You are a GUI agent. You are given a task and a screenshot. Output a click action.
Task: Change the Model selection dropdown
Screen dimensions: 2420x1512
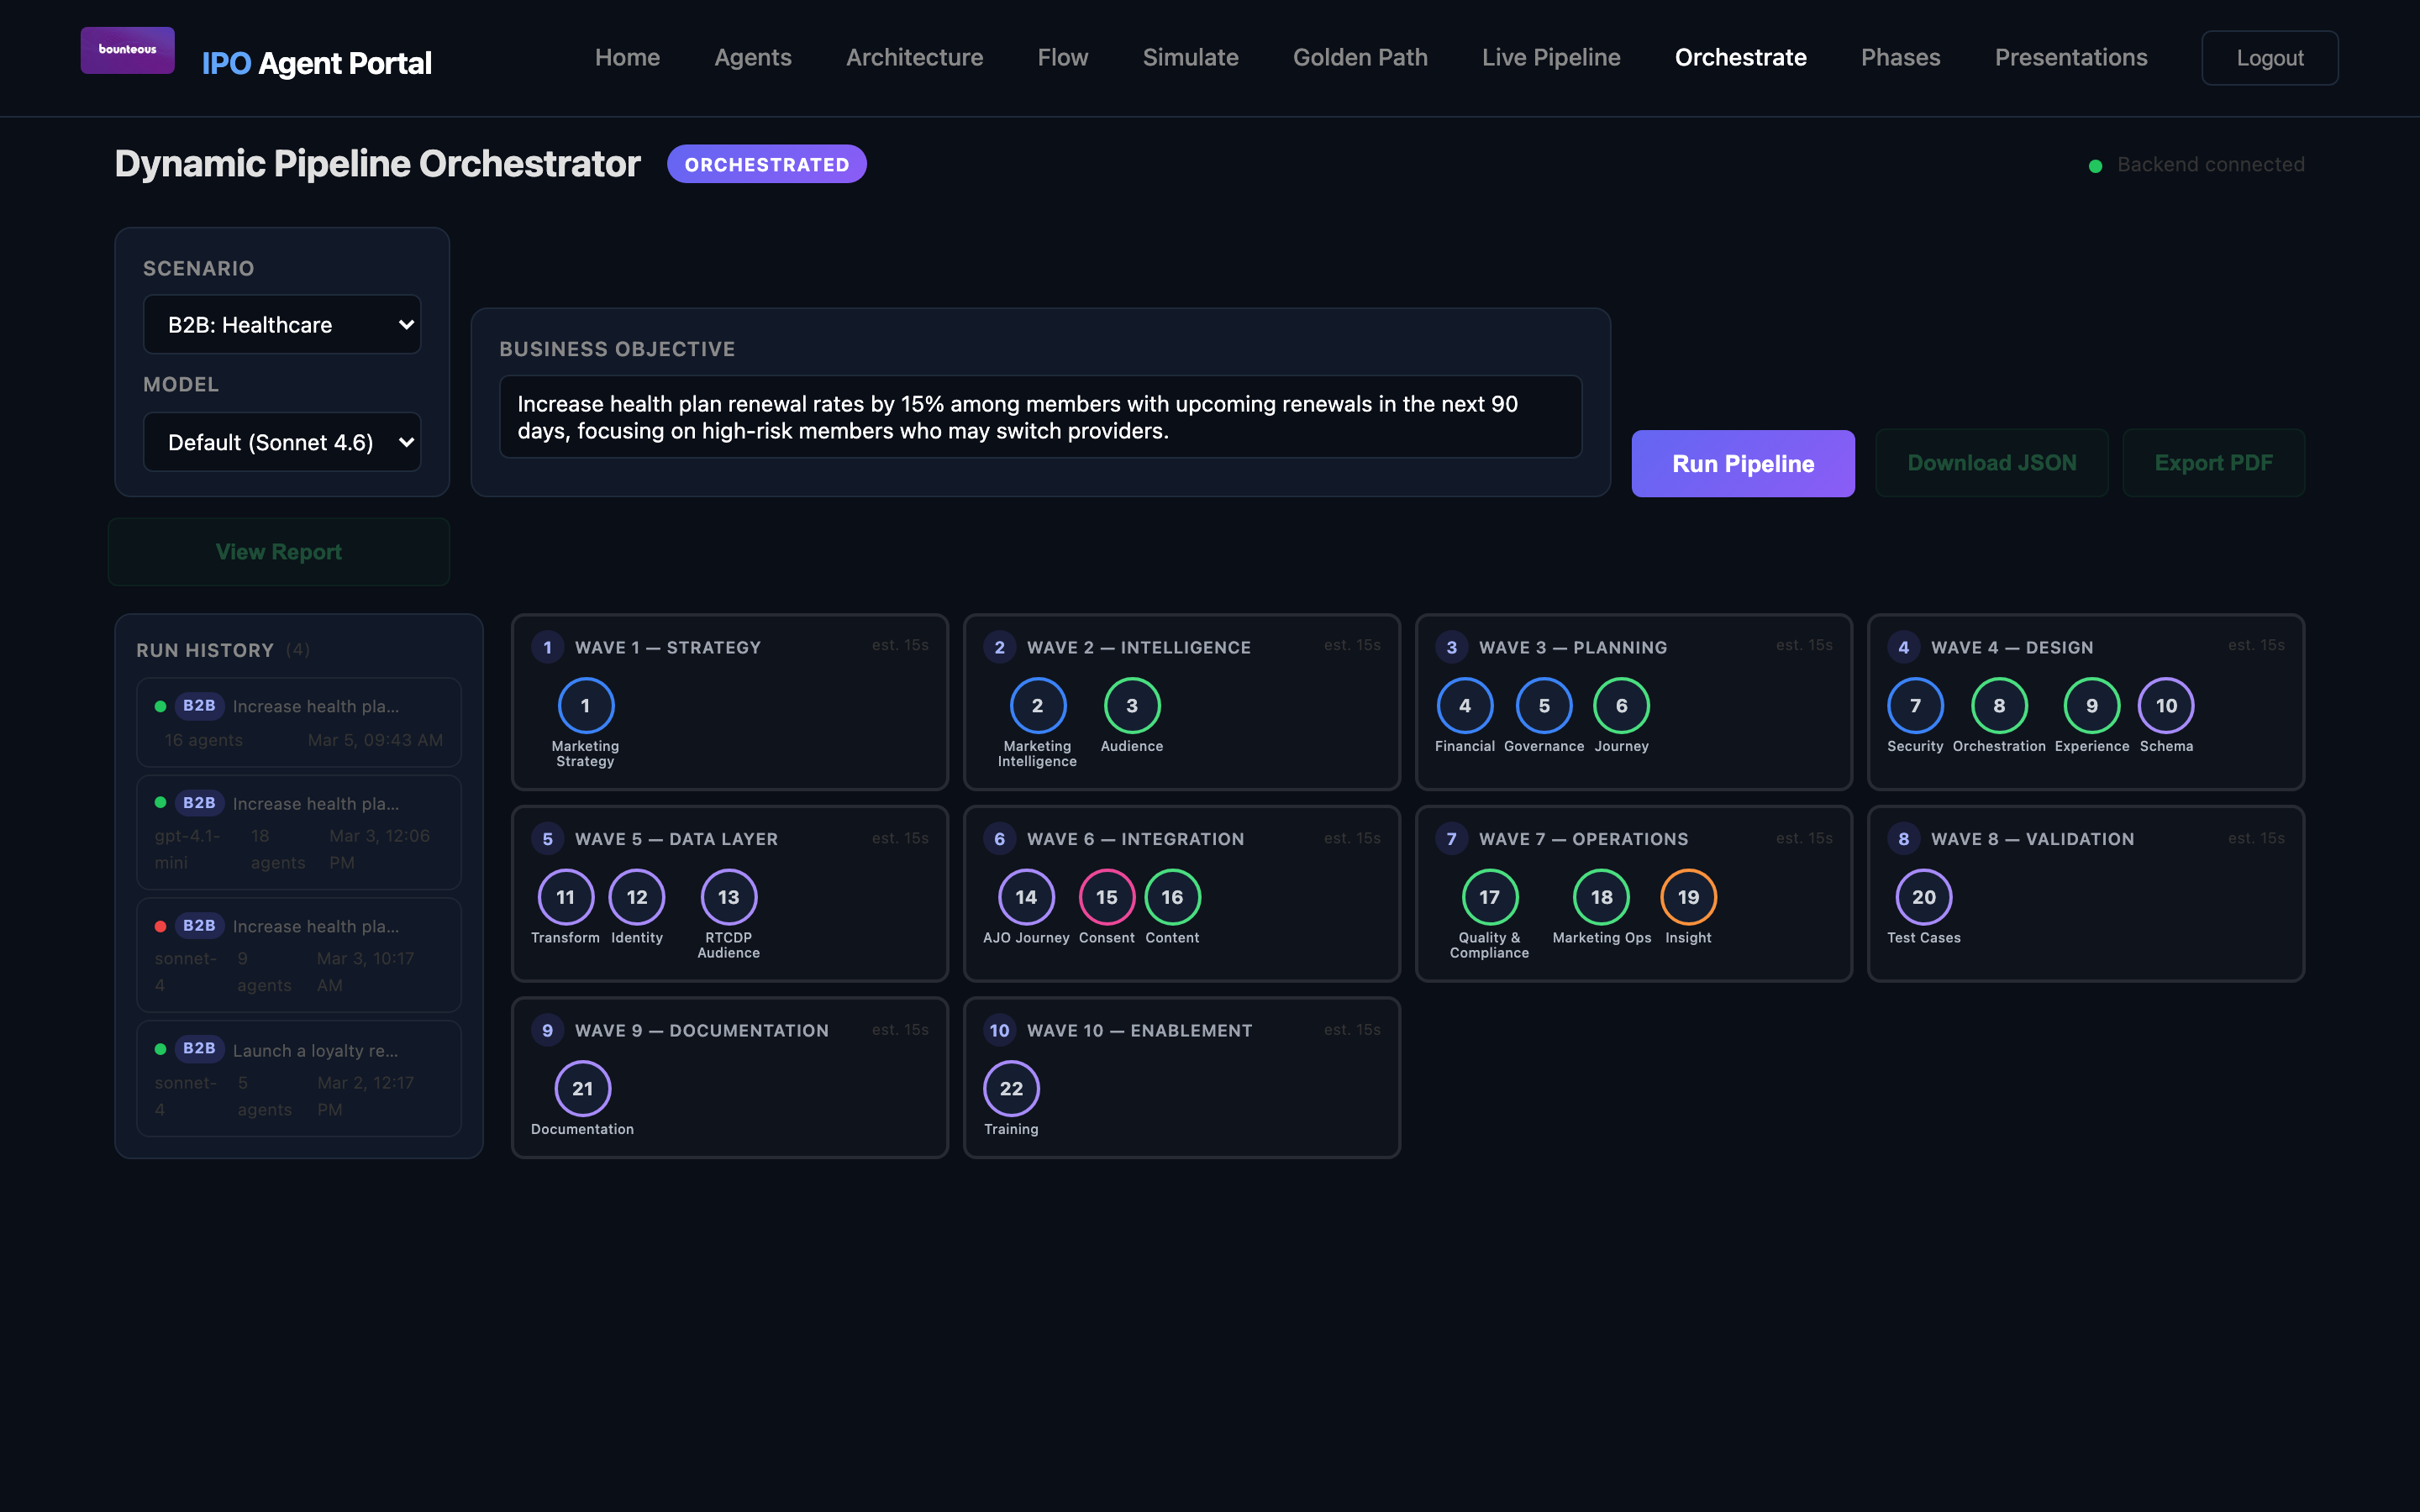[283, 442]
